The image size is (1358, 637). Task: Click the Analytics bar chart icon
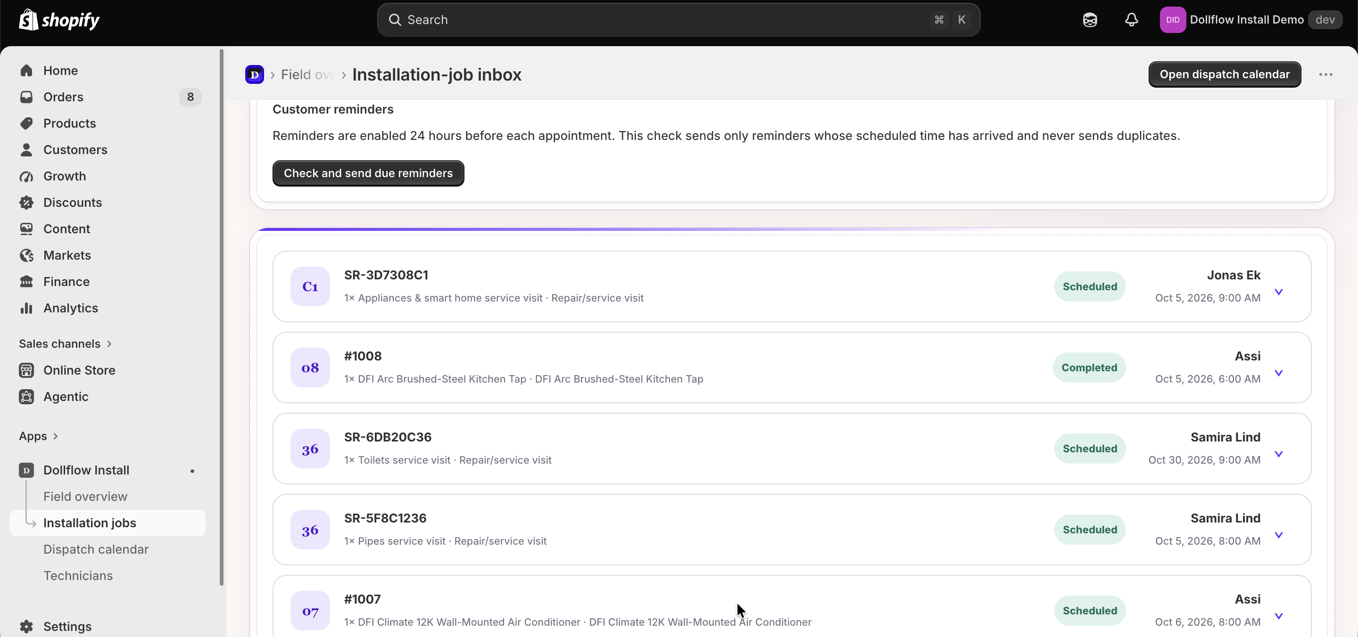(26, 308)
